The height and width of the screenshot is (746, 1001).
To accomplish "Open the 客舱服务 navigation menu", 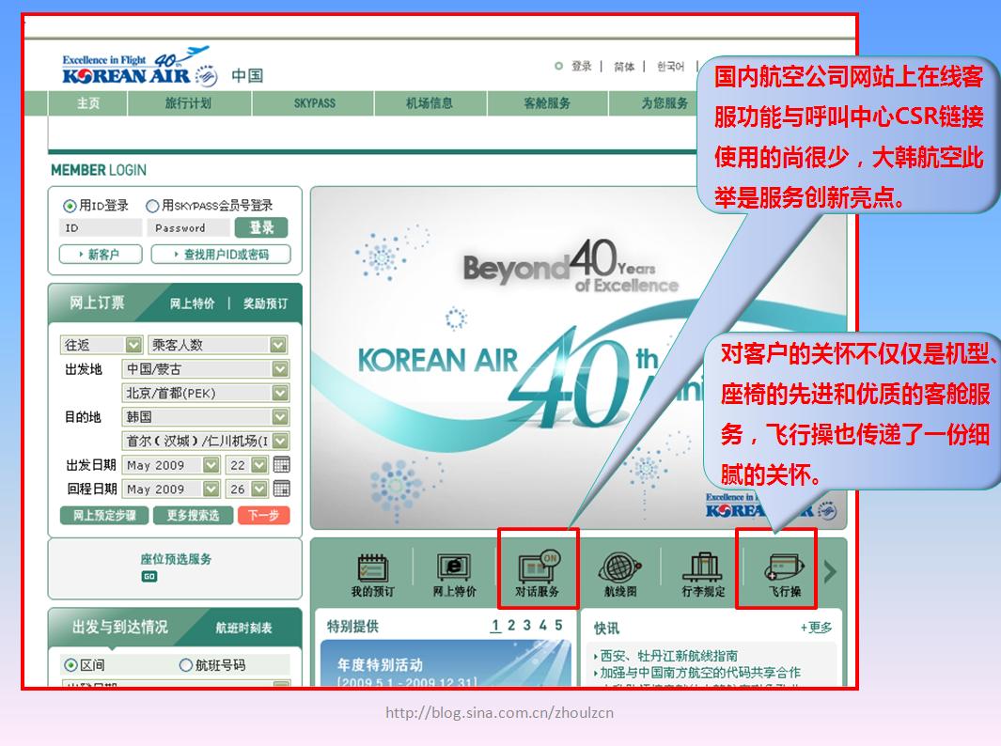I will click(x=547, y=103).
